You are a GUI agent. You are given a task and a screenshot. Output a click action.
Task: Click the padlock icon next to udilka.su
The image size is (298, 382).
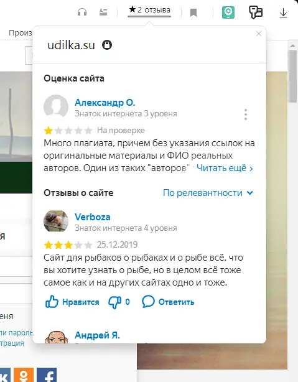107,45
